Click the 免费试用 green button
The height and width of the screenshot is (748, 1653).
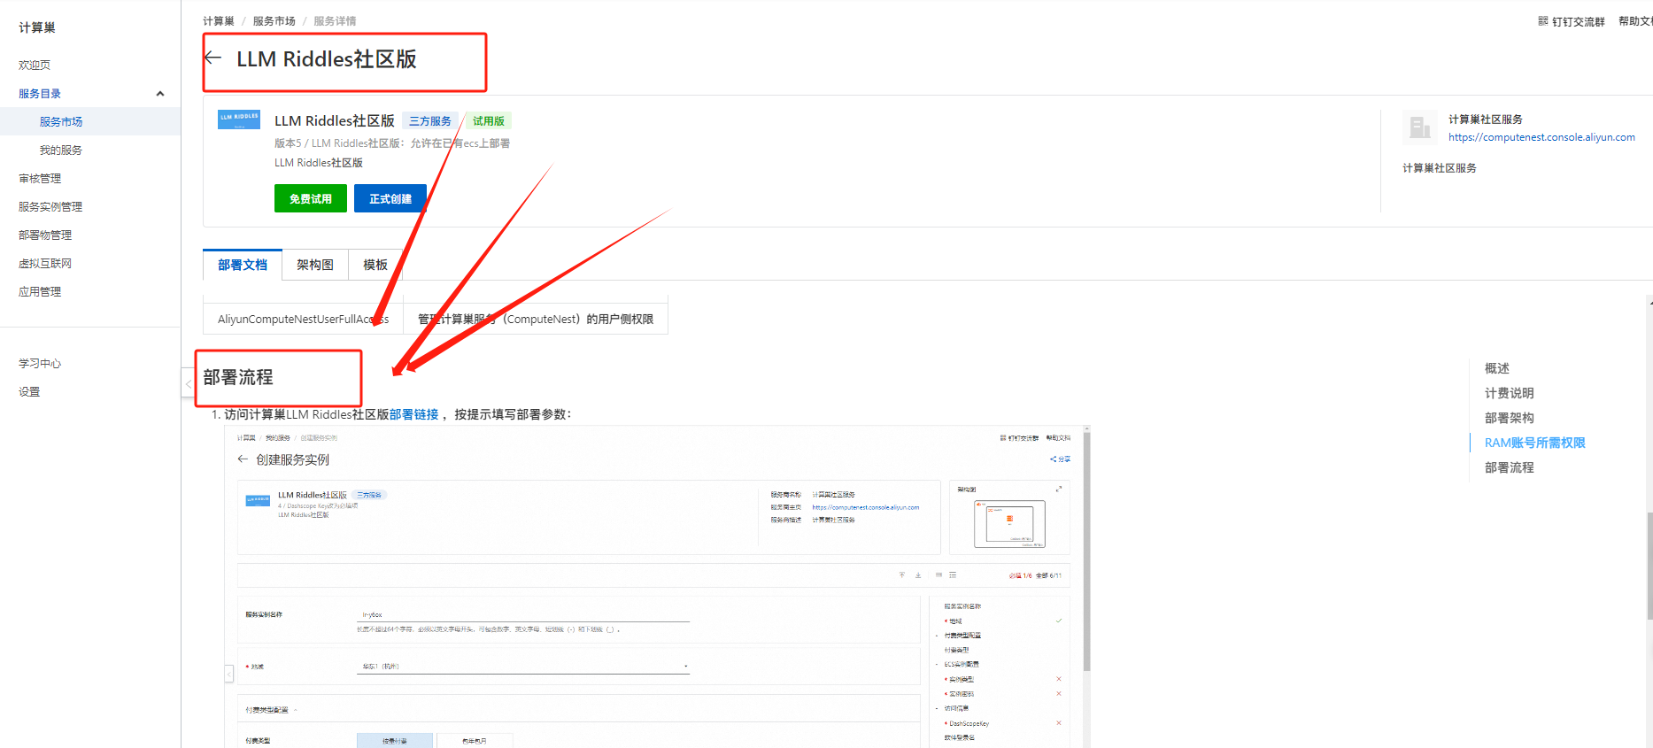pos(311,198)
